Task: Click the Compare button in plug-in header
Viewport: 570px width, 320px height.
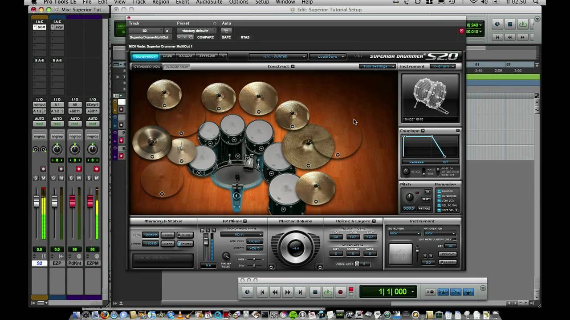Action: (205, 37)
